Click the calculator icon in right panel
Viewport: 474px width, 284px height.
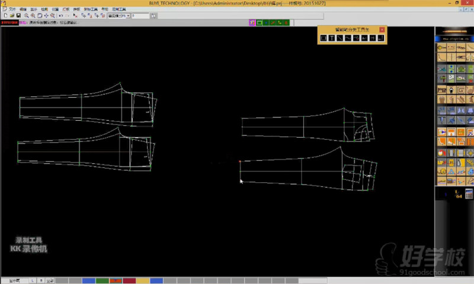[x=468, y=193]
